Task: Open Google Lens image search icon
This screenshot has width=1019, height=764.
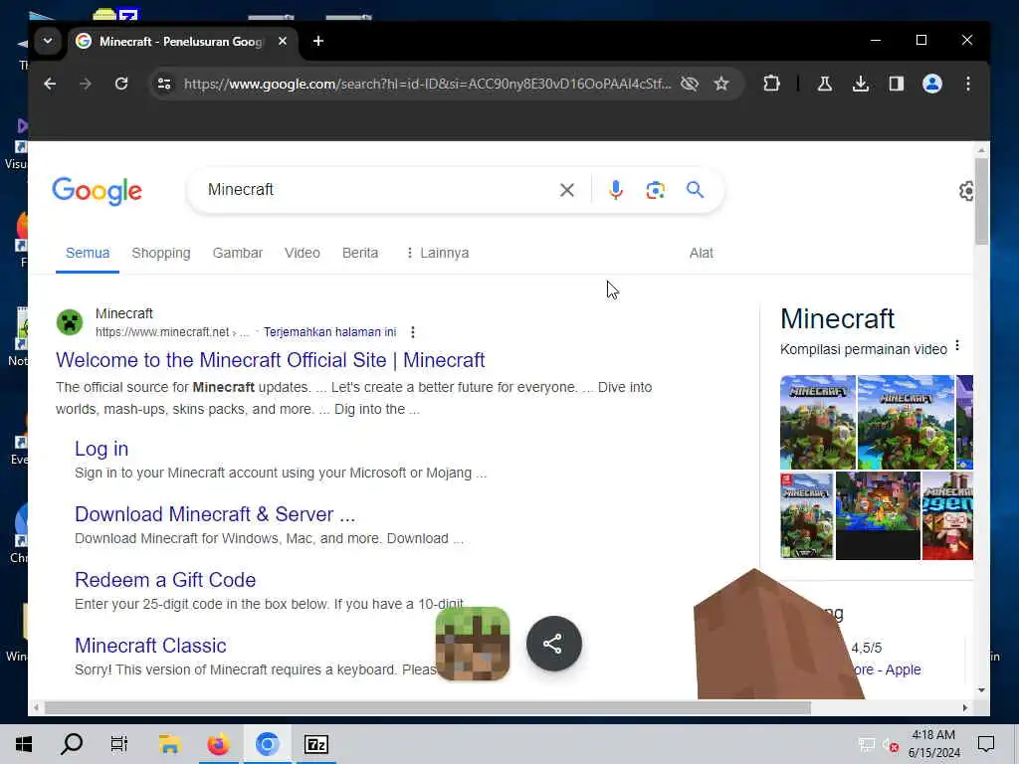Action: click(x=655, y=190)
